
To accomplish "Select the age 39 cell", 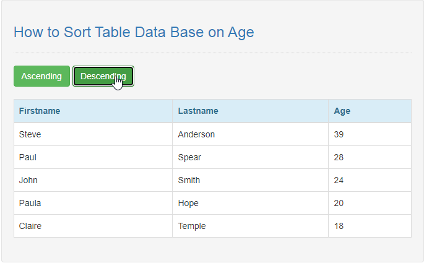I will (x=370, y=134).
